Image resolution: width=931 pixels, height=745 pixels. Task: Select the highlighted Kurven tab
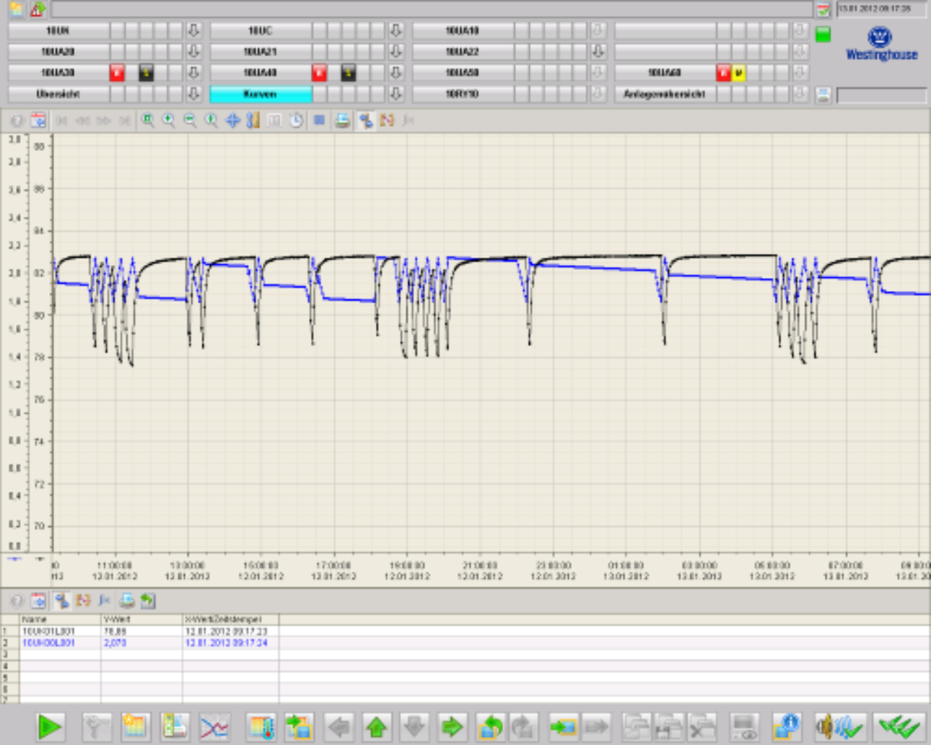click(x=261, y=94)
